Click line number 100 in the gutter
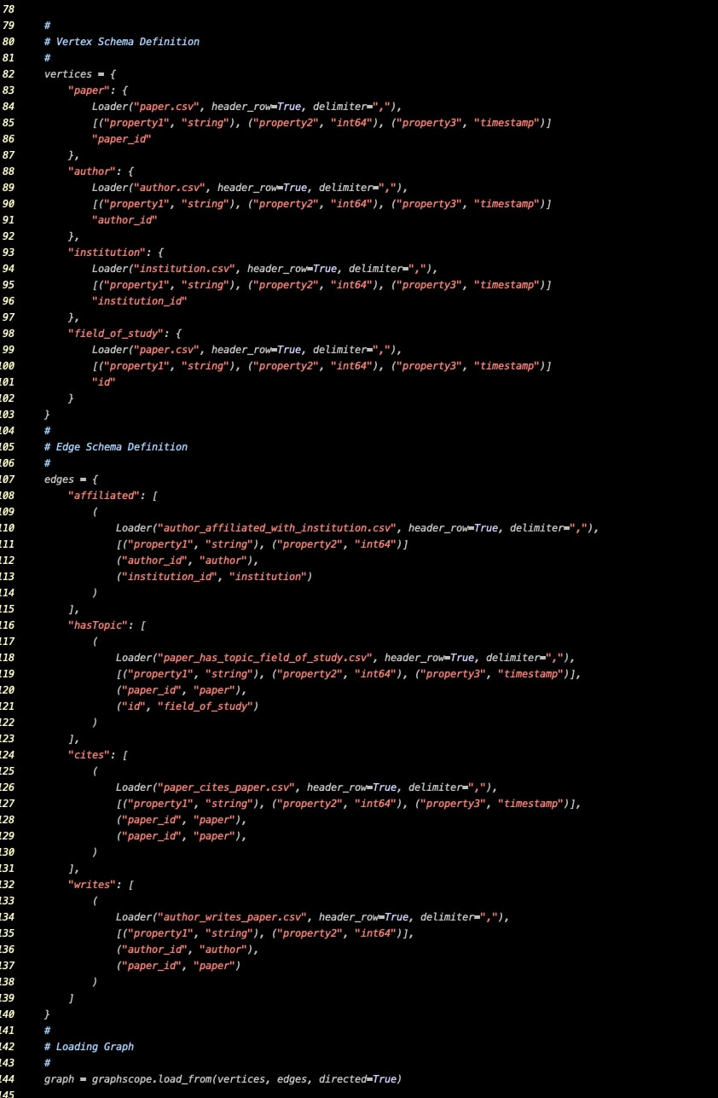Screen dimensions: 718x1098 9,365
